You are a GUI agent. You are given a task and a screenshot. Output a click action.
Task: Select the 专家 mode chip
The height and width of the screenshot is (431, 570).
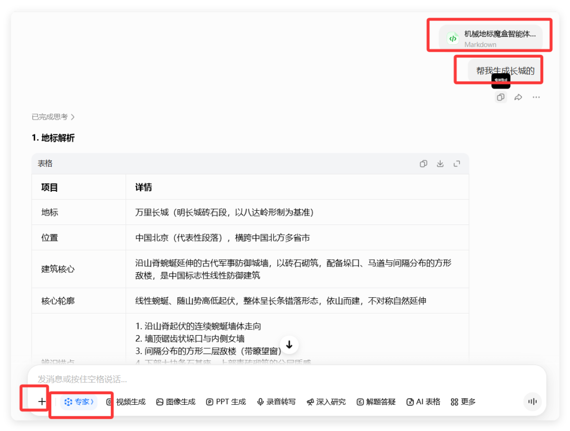pyautogui.click(x=79, y=401)
